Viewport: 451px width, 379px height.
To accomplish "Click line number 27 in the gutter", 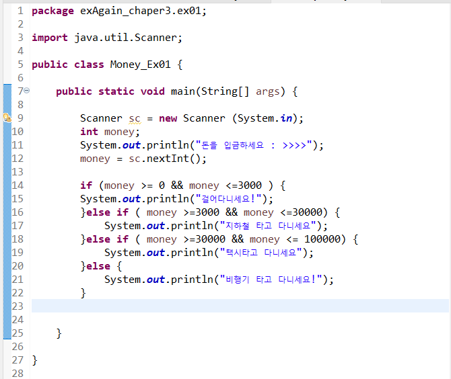I will [18, 360].
